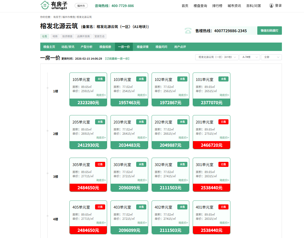
Task: Open 排行榜 in the top navigation
Action: point(217,6)
